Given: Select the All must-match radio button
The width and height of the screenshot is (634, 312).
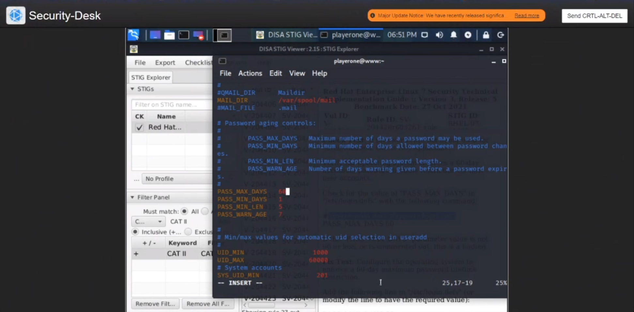Looking at the screenshot, I should click(184, 211).
